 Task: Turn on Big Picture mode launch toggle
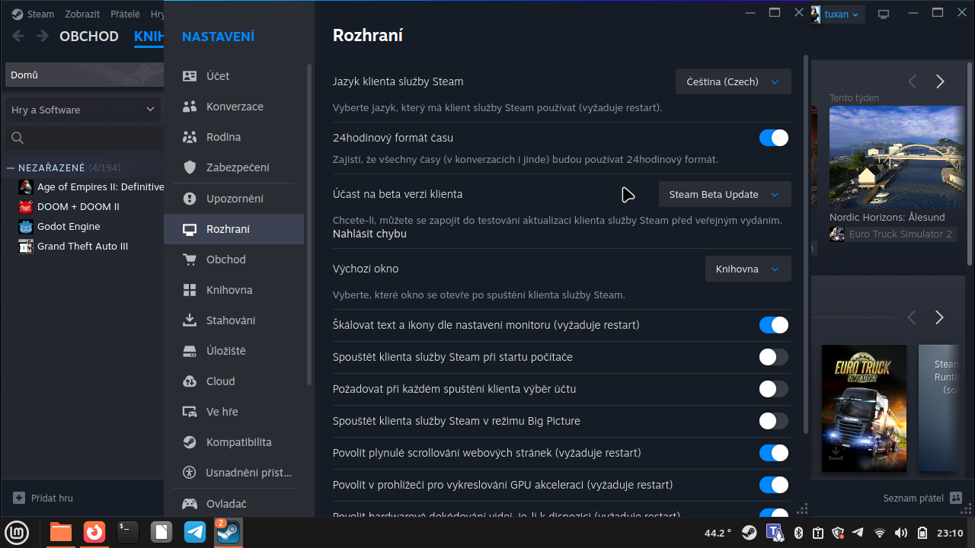tap(773, 421)
